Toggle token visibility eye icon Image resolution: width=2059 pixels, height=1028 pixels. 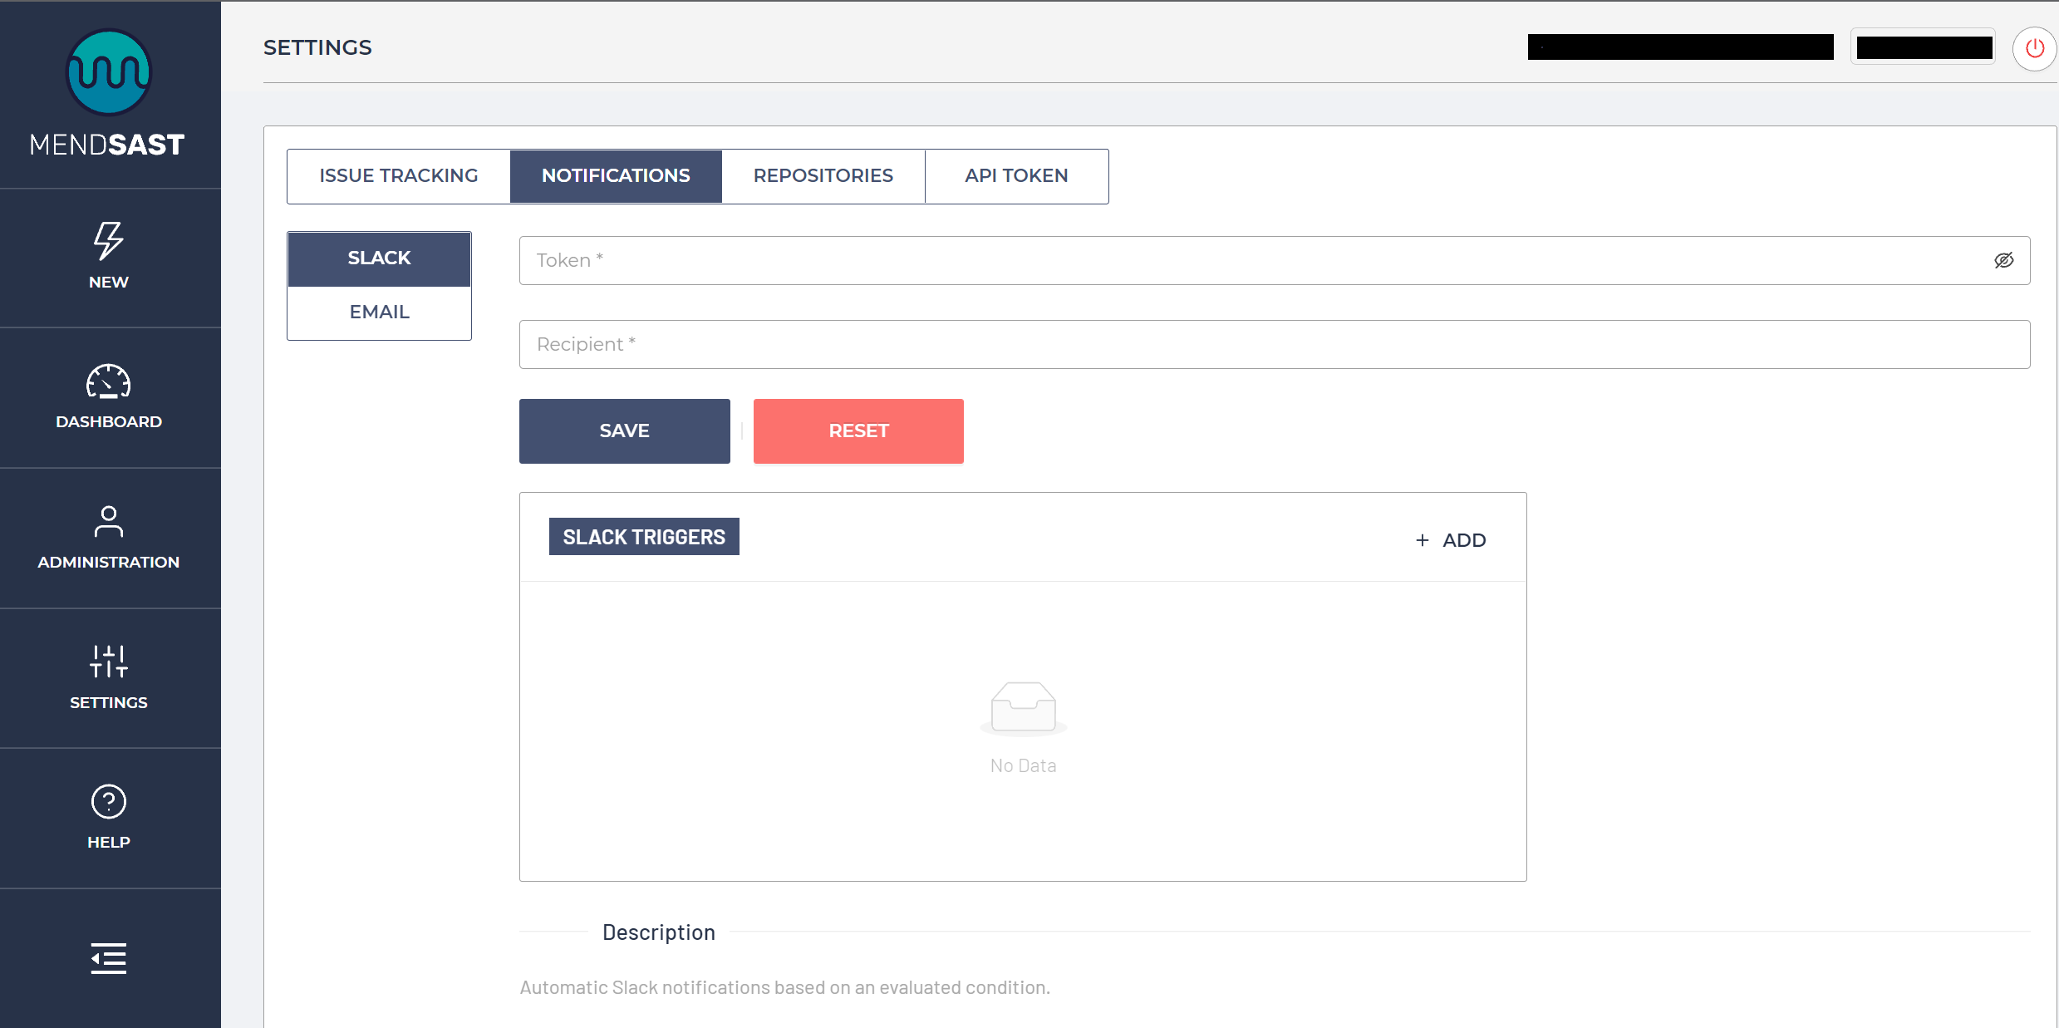click(2003, 261)
